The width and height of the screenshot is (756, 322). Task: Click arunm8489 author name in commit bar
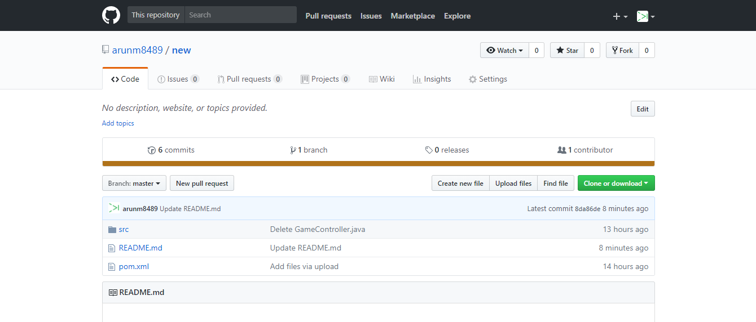click(x=140, y=209)
